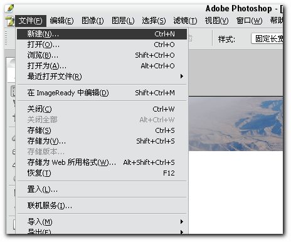This screenshot has width=291, height=242.
Task: Click the Photoshop feather app icon
Action: 9,9
